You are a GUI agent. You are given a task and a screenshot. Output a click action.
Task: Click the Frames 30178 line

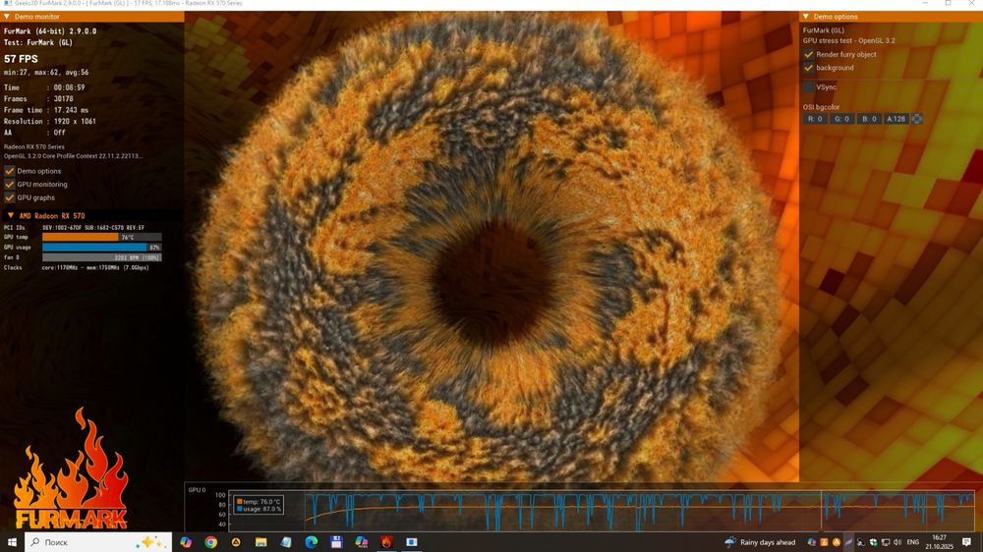click(x=39, y=99)
